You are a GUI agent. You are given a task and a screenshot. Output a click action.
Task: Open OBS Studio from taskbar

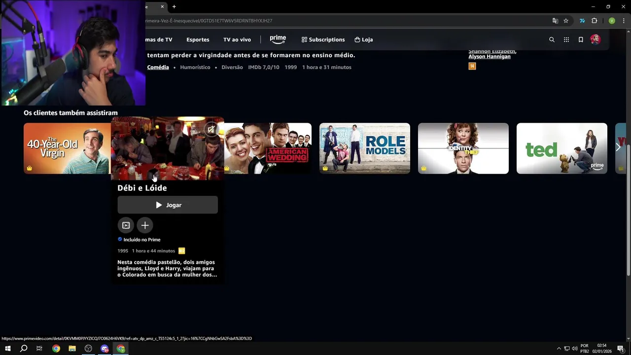[x=88, y=349]
